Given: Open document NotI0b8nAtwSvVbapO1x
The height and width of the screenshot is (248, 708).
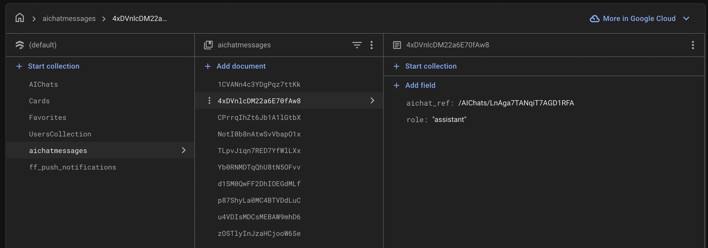Looking at the screenshot, I should [259, 134].
